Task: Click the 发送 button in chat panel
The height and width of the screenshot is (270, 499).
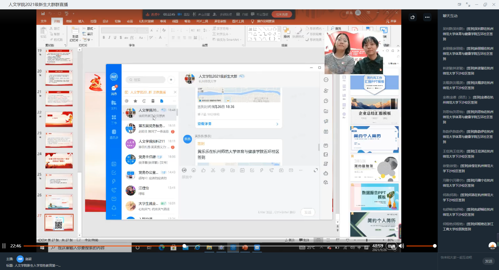Action: coord(488,261)
